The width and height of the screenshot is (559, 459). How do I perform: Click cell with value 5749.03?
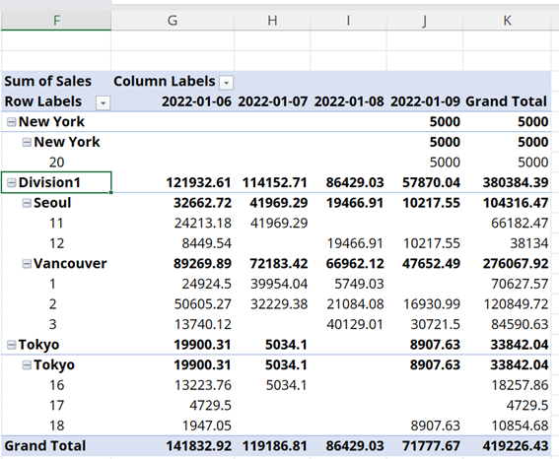pyautogui.click(x=359, y=284)
